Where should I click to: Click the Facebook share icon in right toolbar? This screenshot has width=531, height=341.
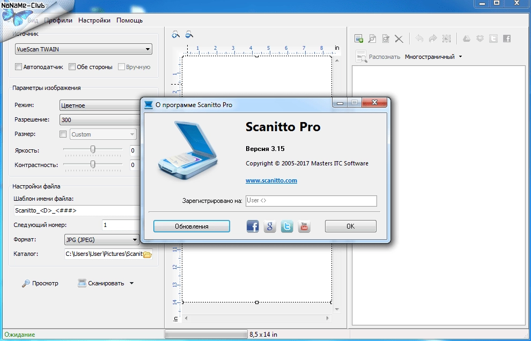coord(507,39)
